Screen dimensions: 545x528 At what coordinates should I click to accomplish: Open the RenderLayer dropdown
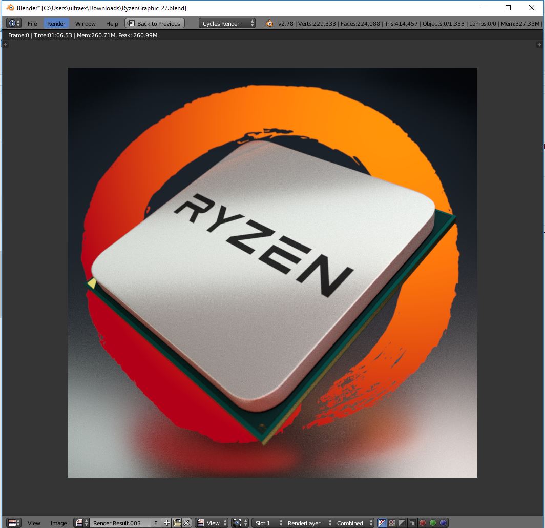pos(308,523)
